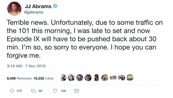Click the envelope direct message icon
This screenshot has height=98, width=173.
[76, 91]
